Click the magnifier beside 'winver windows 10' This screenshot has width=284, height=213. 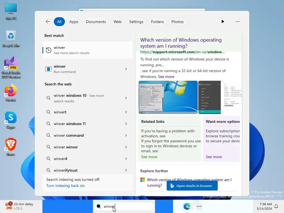click(x=48, y=98)
